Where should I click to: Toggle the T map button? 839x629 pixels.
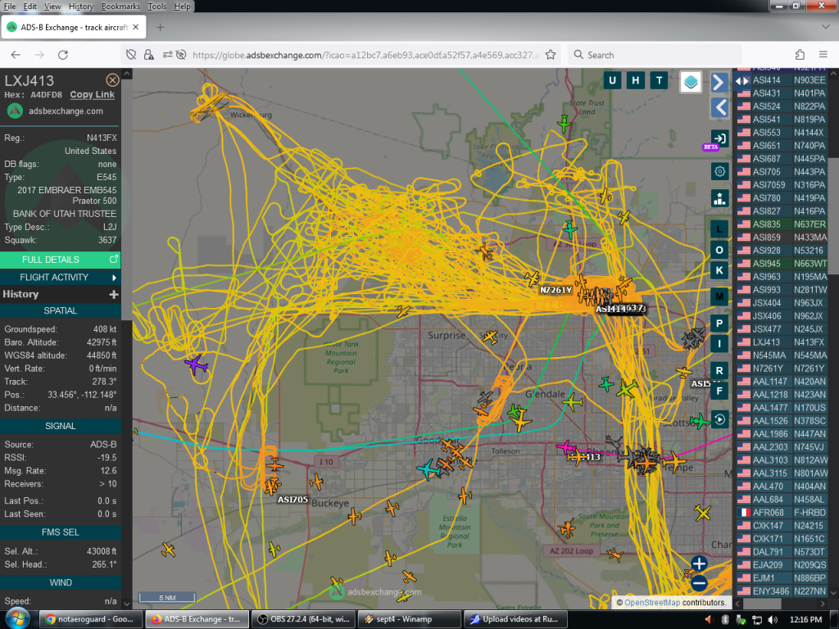(x=660, y=81)
